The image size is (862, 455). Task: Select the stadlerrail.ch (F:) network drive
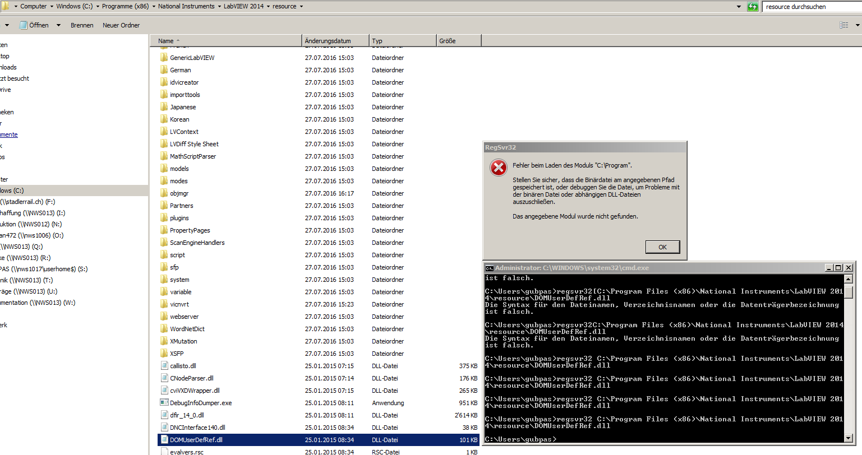(x=27, y=202)
